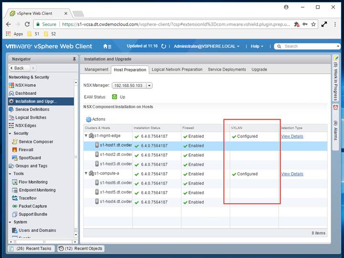Collapse the s1-compute-a cluster
The image size is (344, 258).
86,173
